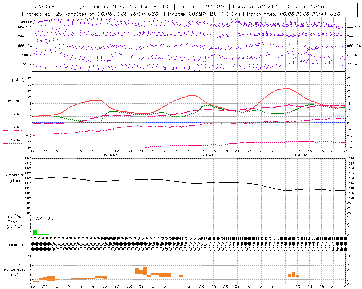The height and width of the screenshot is (289, 362).
Task: Click 1040 on the left pressure axis
Action: (29, 159)
